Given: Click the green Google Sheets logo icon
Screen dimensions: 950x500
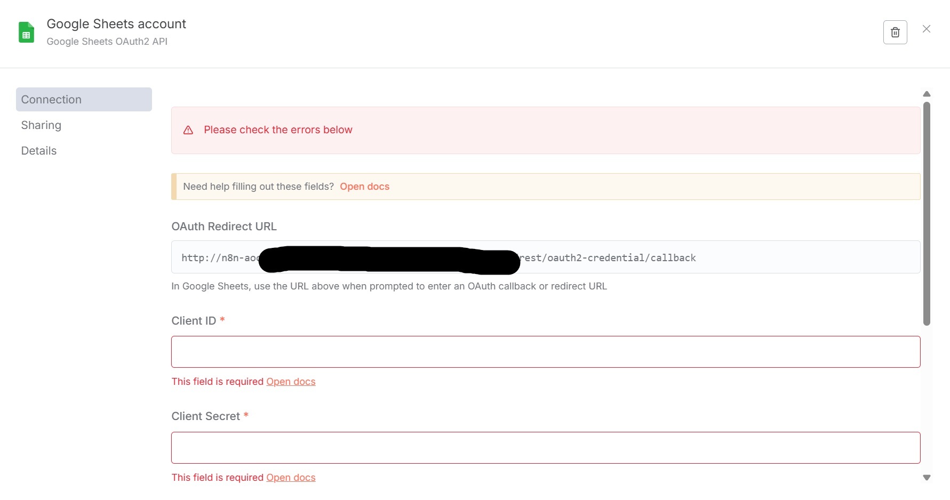Looking at the screenshot, I should [x=26, y=33].
